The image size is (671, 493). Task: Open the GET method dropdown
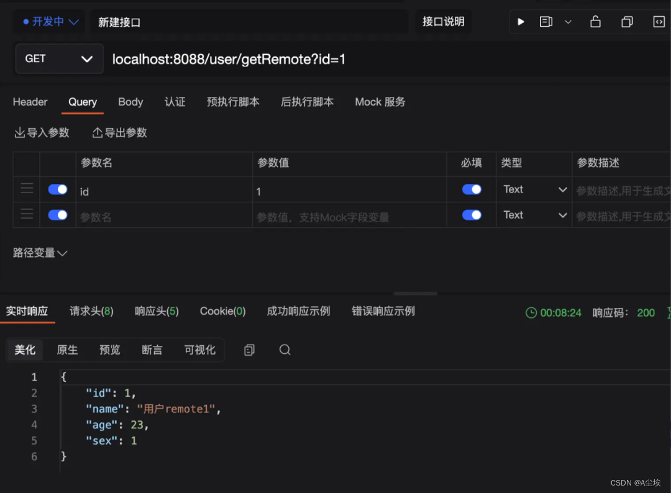(59, 58)
